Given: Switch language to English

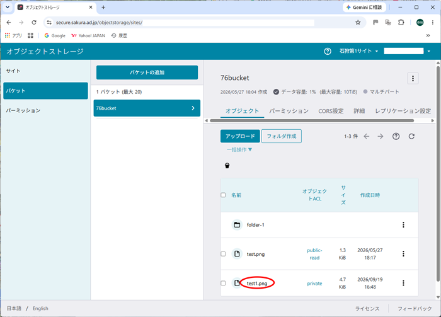Looking at the screenshot, I should click(x=40, y=309).
